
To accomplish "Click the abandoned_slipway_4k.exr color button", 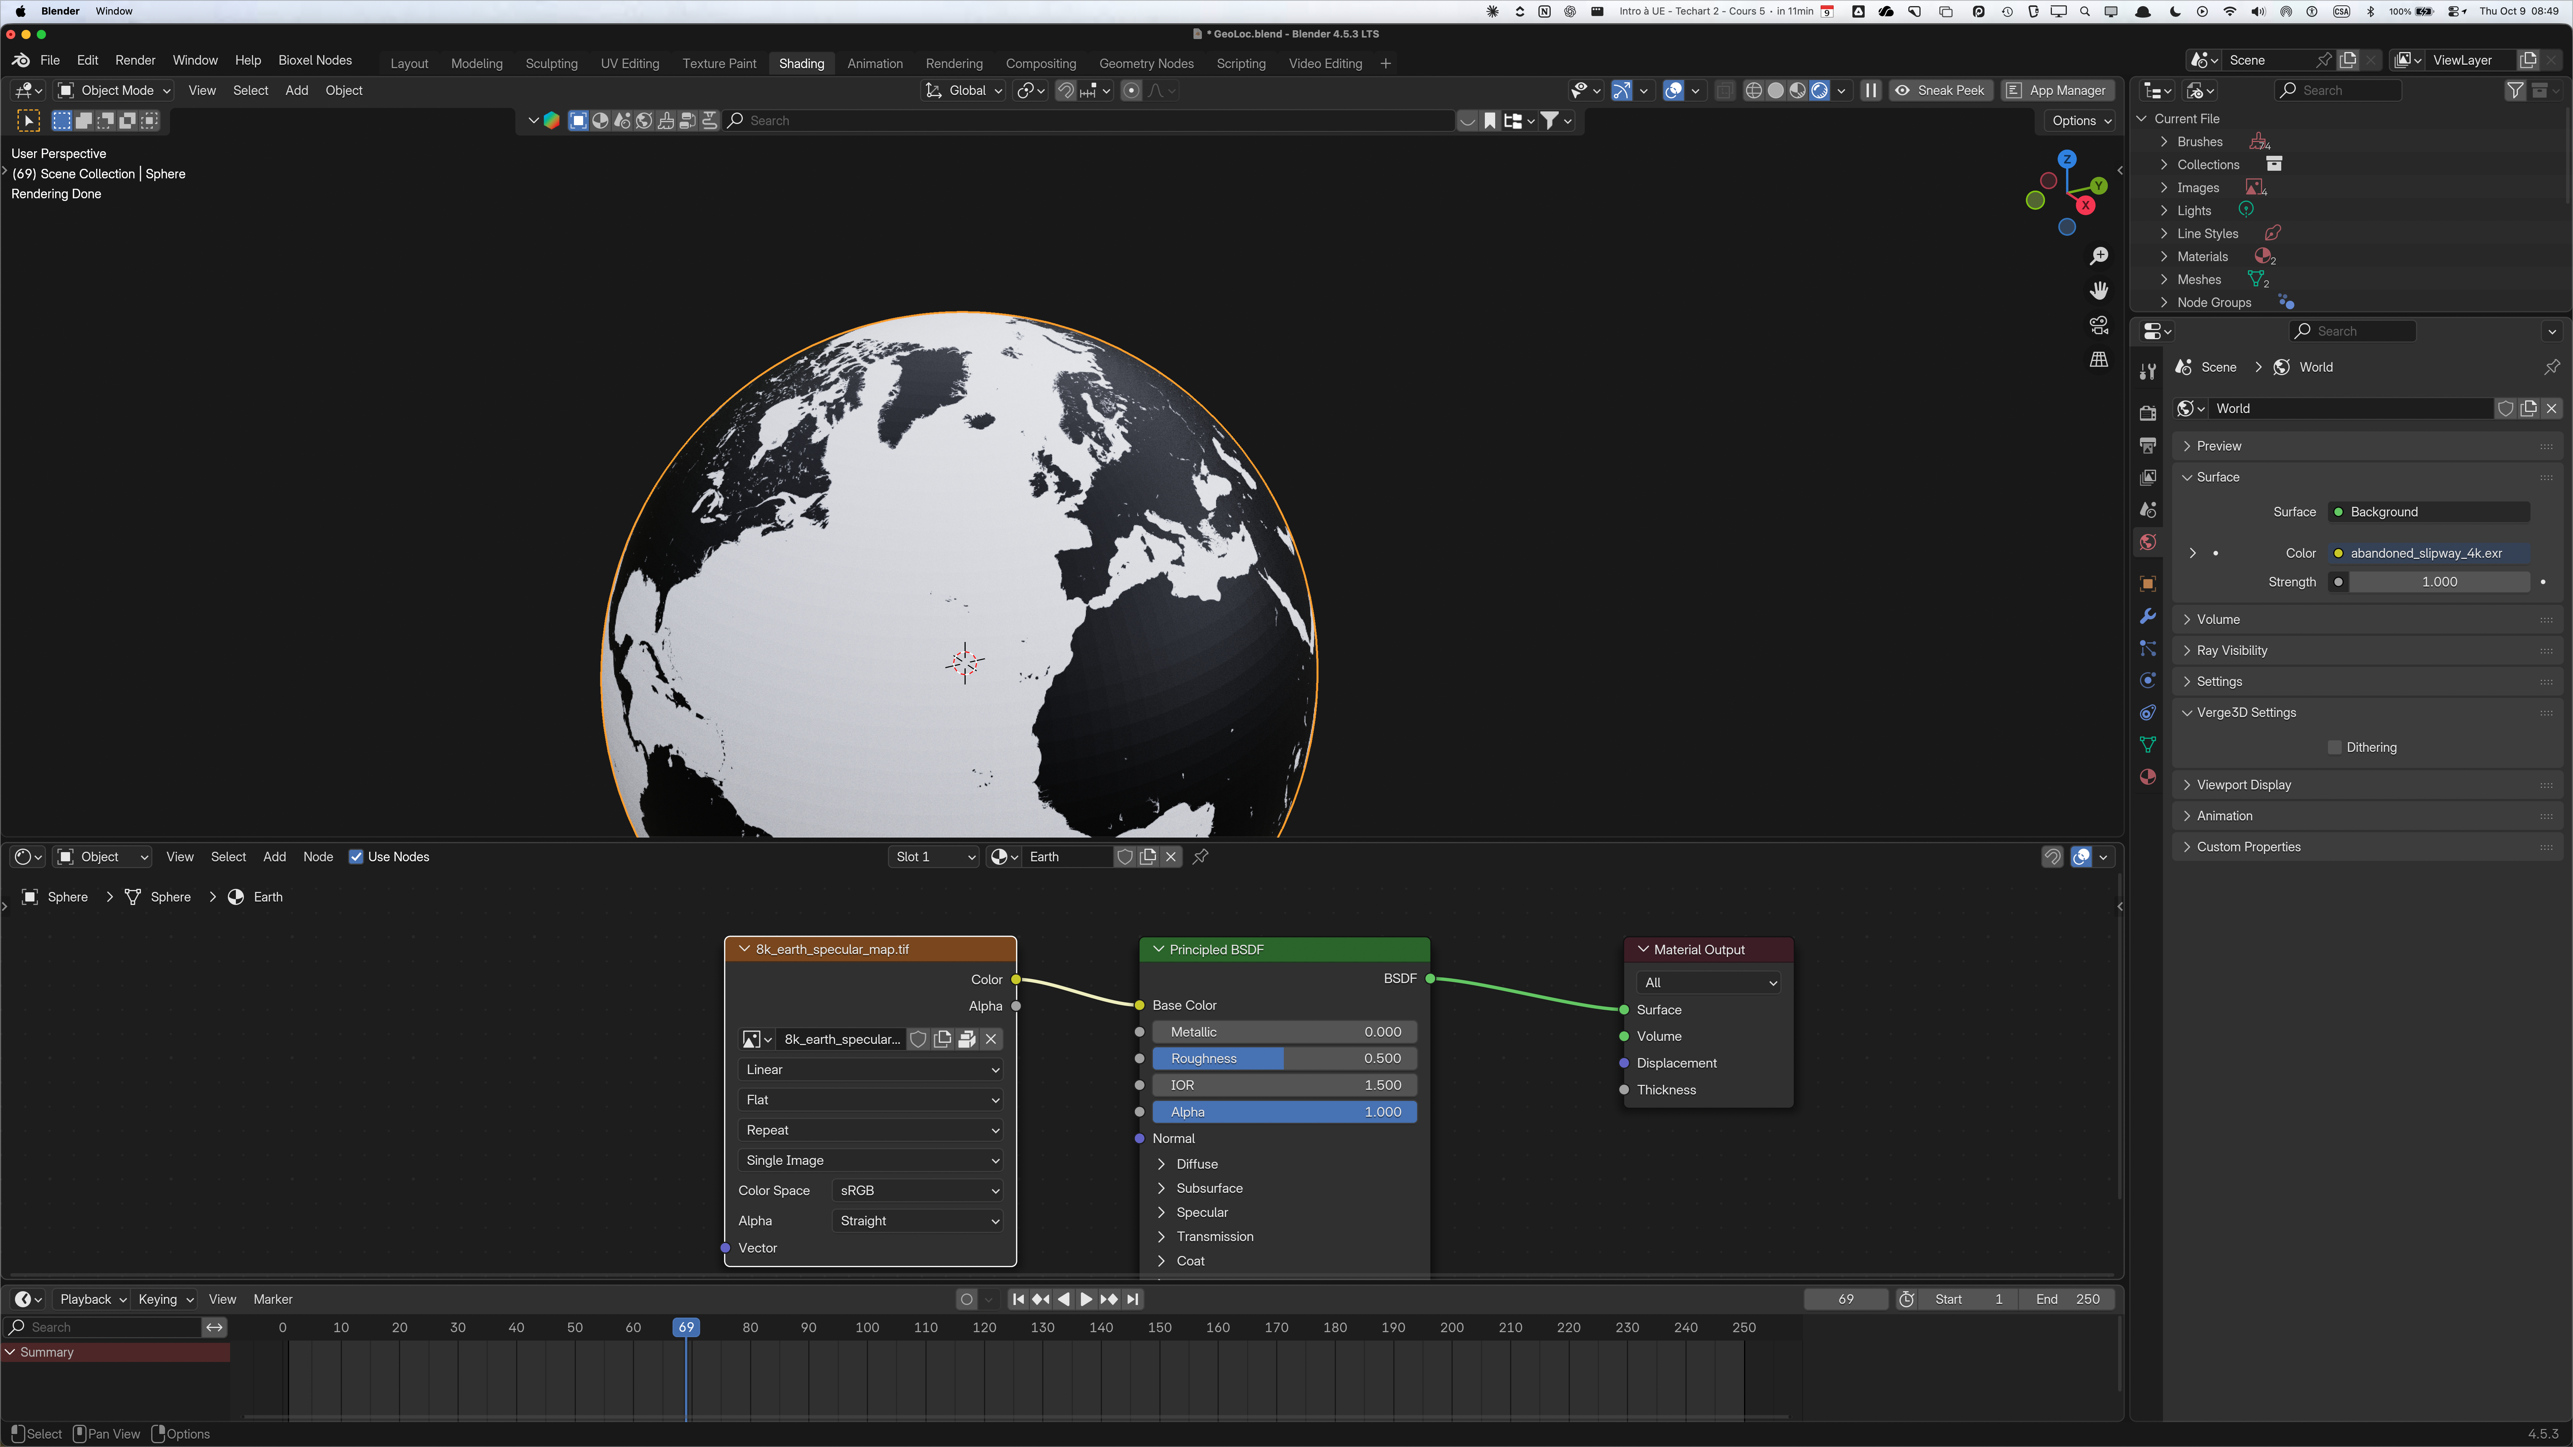I will (x=2429, y=553).
